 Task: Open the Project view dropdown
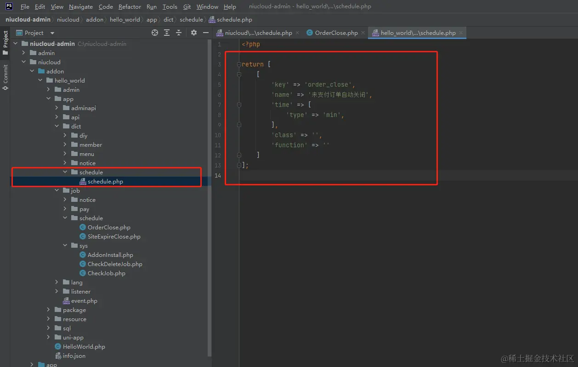click(x=52, y=33)
